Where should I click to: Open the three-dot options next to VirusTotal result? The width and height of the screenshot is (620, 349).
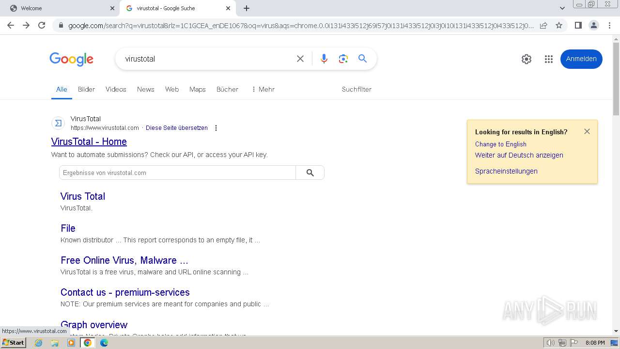coord(216,128)
